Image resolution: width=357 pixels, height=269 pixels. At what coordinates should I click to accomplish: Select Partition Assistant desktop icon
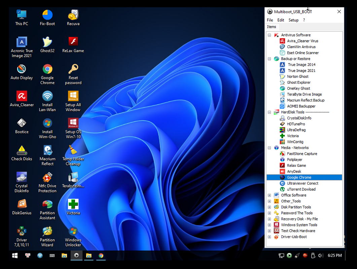(47, 209)
